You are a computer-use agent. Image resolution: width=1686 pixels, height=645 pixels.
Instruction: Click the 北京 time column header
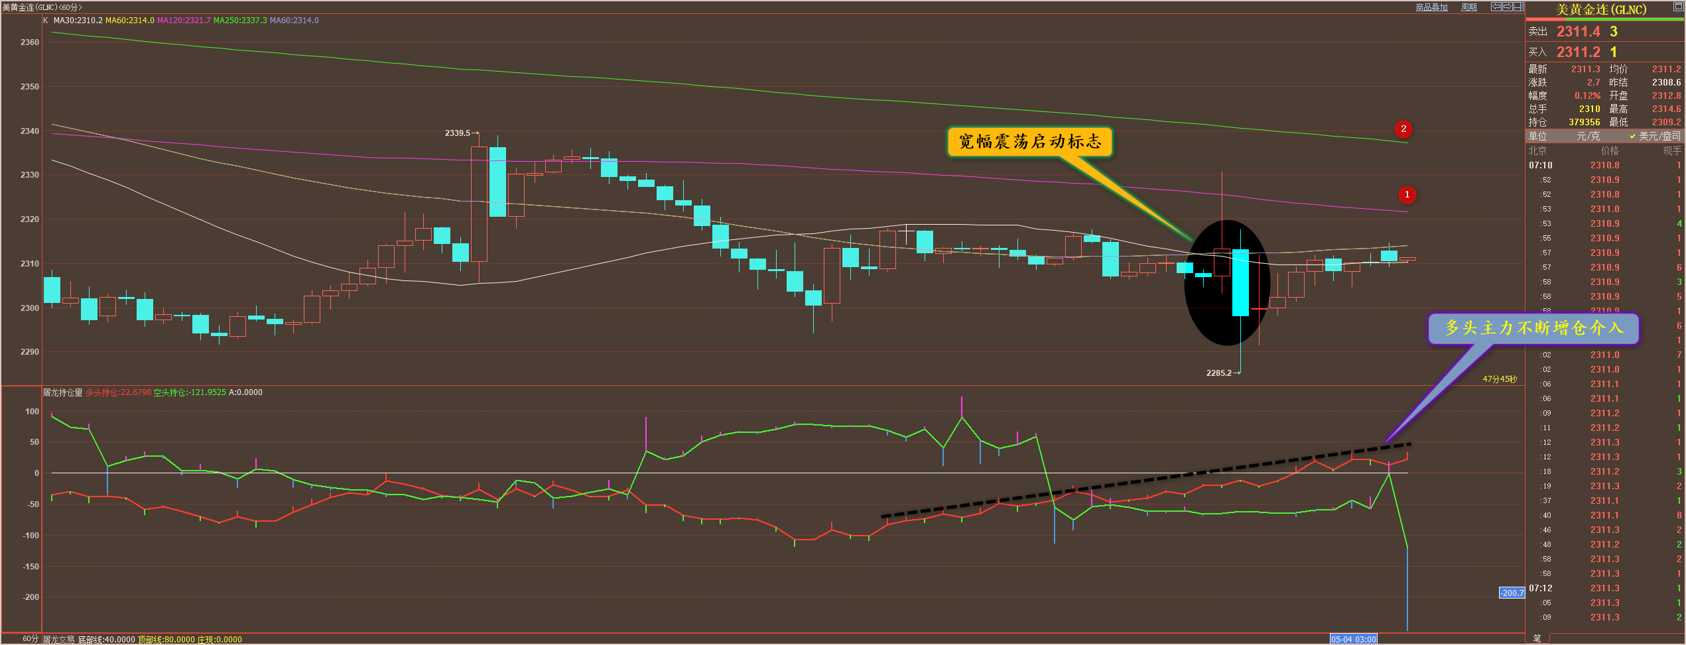click(1537, 150)
